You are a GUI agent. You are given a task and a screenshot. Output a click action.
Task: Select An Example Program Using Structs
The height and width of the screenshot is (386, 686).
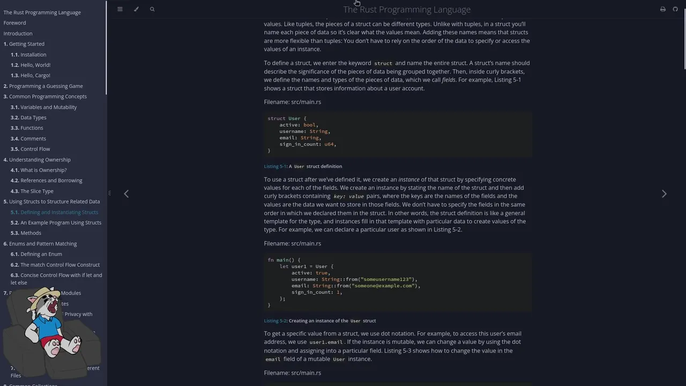pos(60,222)
